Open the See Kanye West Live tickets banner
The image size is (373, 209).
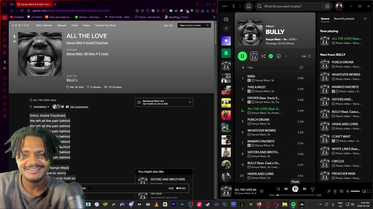[x=164, y=102]
